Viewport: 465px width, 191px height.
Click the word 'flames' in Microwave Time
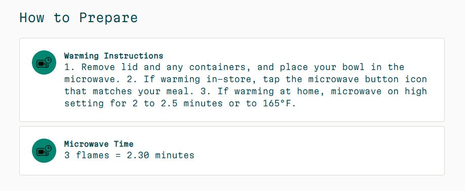coord(93,155)
